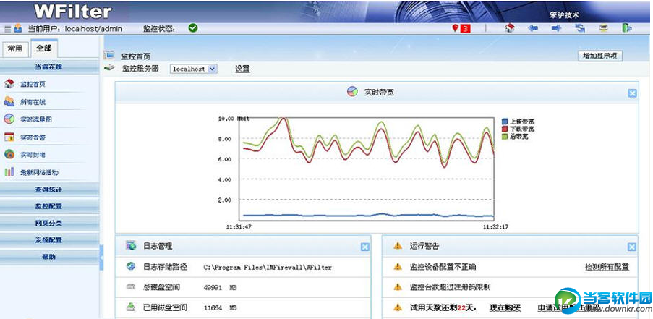Screen dimensions: 653x319
Task: Click the used disk value 11664 MB
Action: tap(221, 308)
